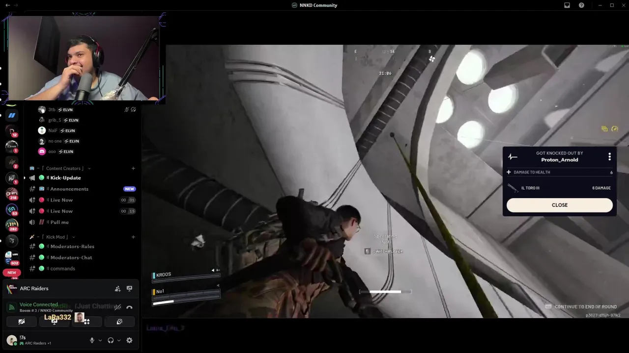Open the Eleven server with badge 1
Screen dimensions: 629x353
[12, 146]
